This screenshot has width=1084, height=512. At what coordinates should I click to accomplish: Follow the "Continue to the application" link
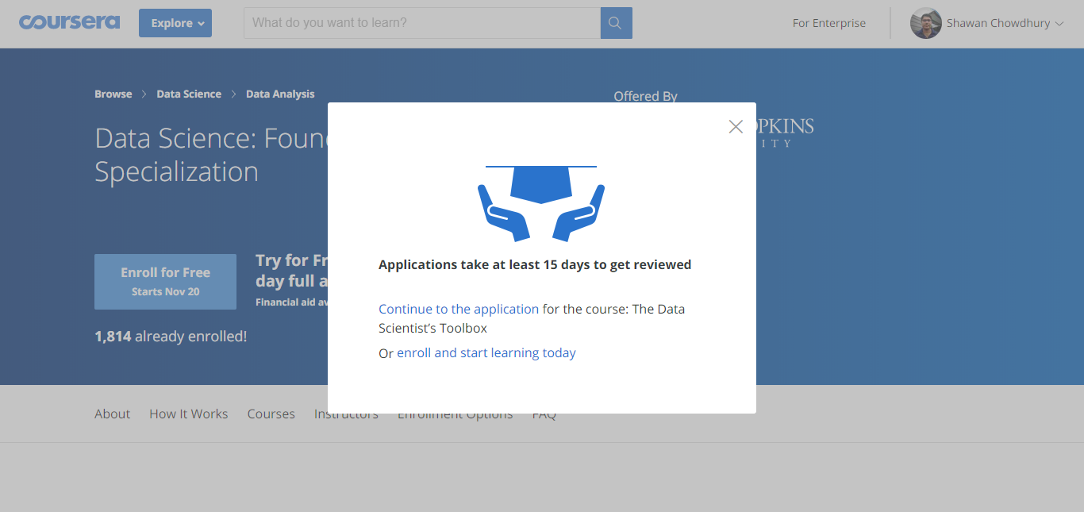(x=459, y=309)
